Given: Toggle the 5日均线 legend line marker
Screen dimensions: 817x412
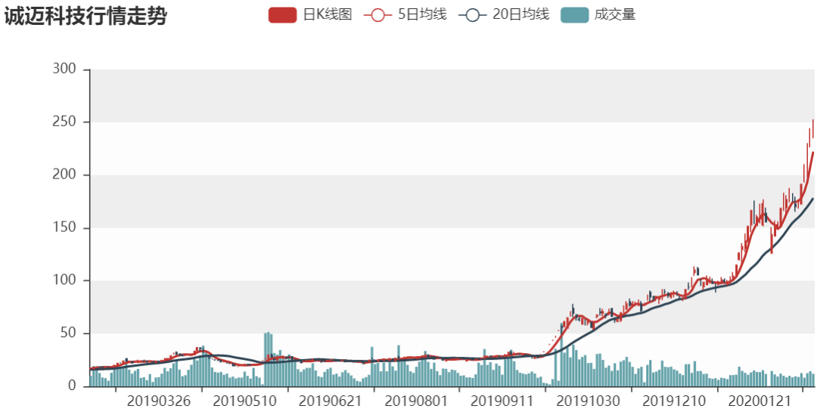Looking at the screenshot, I should point(377,14).
